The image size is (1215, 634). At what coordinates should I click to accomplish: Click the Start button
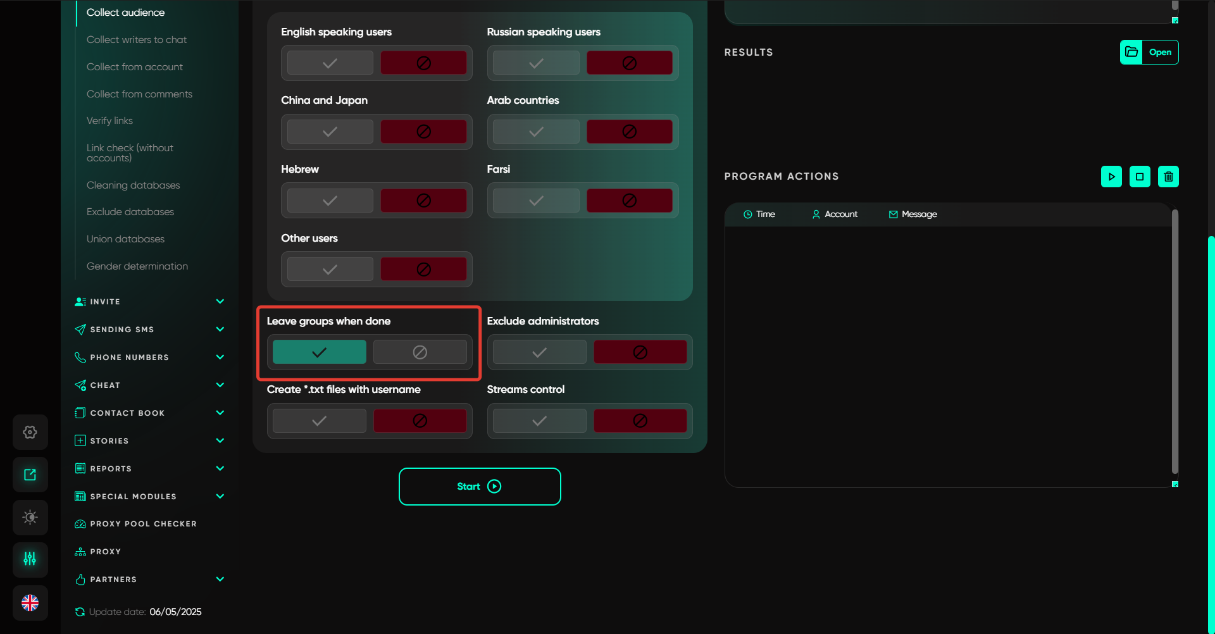(x=480, y=487)
